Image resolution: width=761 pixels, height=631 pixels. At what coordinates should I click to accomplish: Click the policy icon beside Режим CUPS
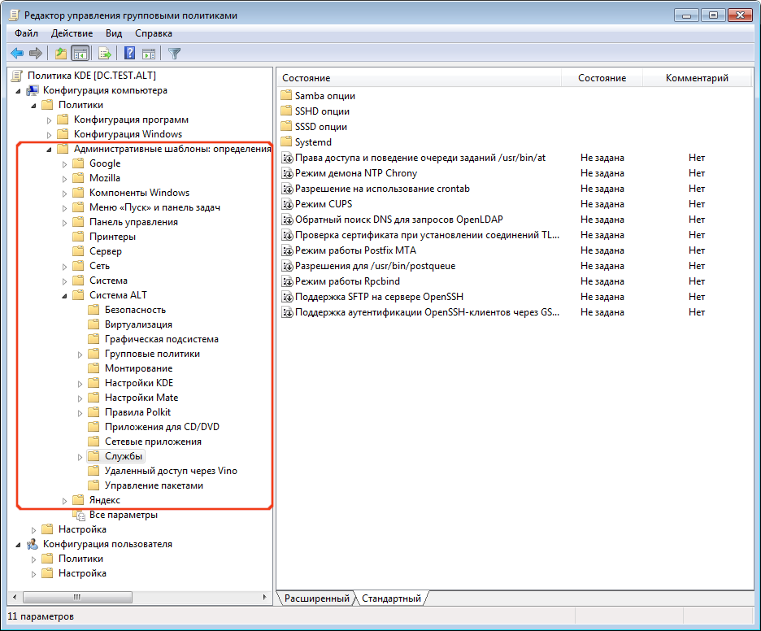point(287,204)
